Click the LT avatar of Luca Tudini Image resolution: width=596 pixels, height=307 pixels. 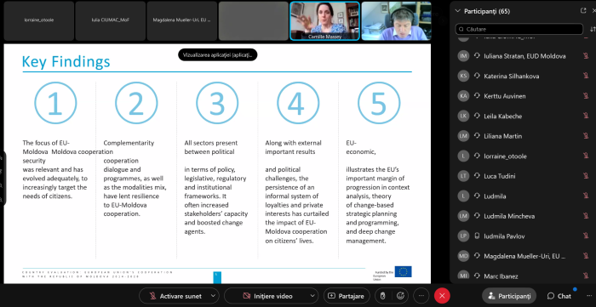(463, 176)
